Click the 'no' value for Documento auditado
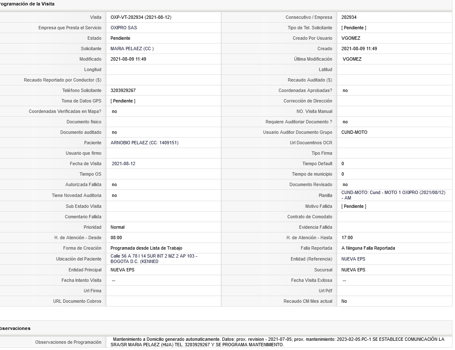455x350 pixels. (x=114, y=133)
